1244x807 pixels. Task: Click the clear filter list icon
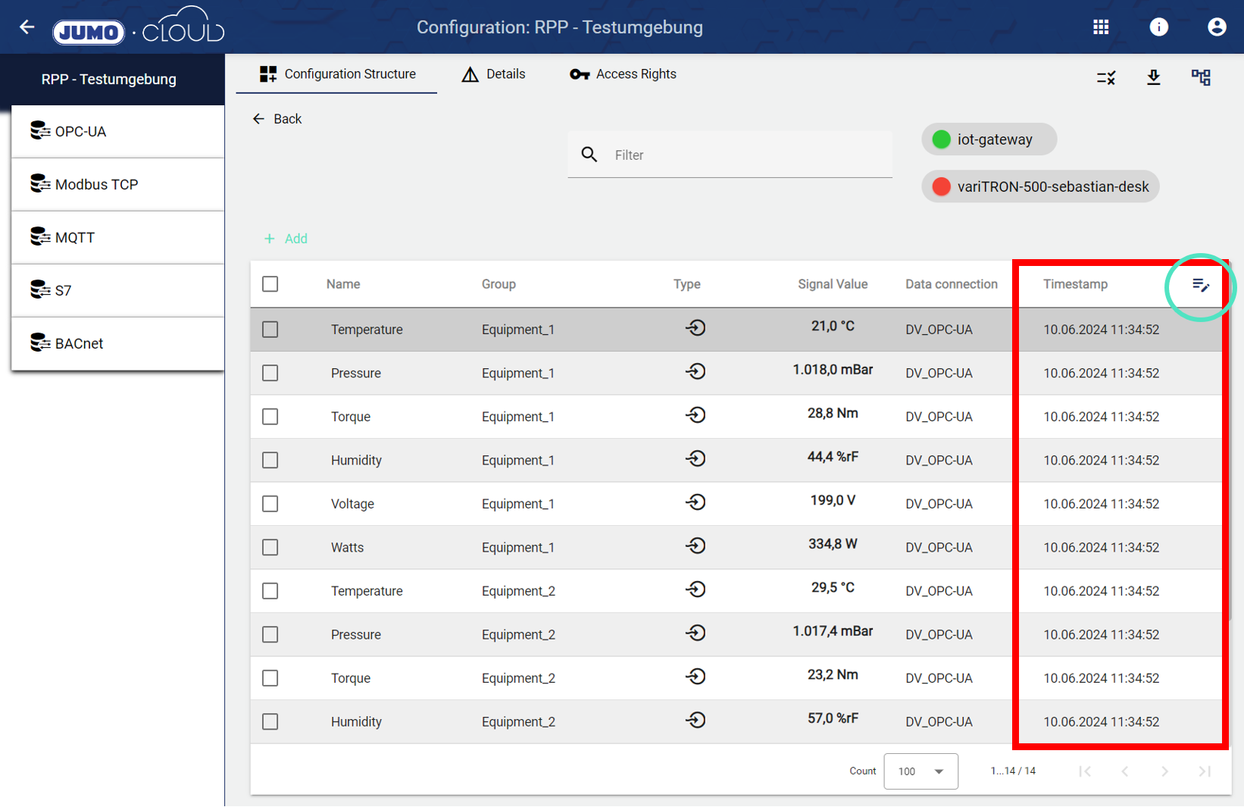point(1105,77)
